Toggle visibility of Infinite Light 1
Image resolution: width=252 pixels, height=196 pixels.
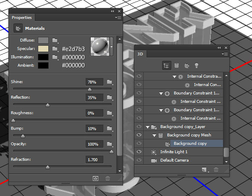pos(139,152)
